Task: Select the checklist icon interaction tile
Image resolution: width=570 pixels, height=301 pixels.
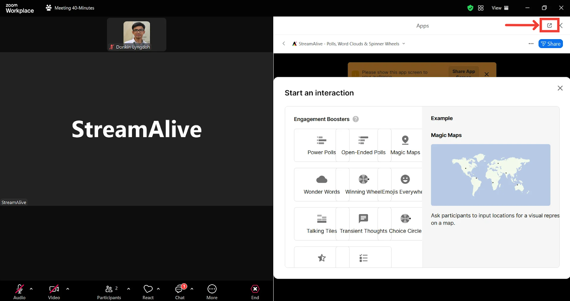Action: (363, 258)
